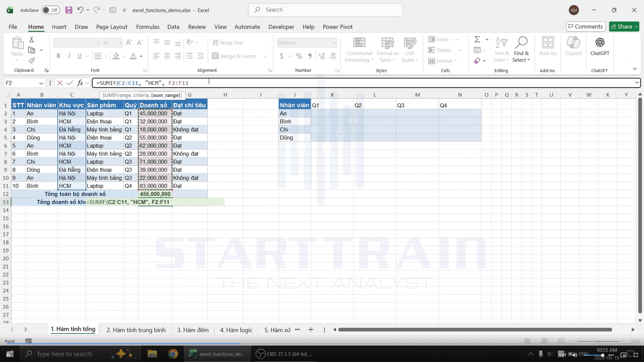The image size is (644, 362).
Task: Expand the formula bar chevron
Action: coord(637,83)
